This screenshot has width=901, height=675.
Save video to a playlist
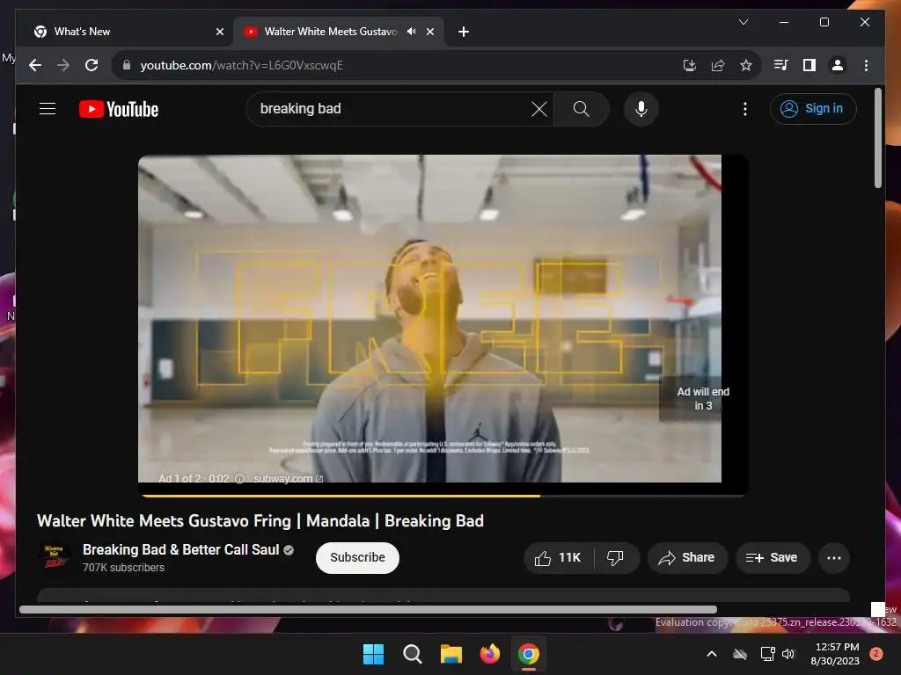point(773,558)
